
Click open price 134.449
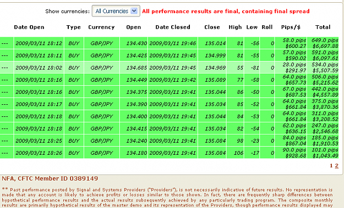(x=136, y=80)
